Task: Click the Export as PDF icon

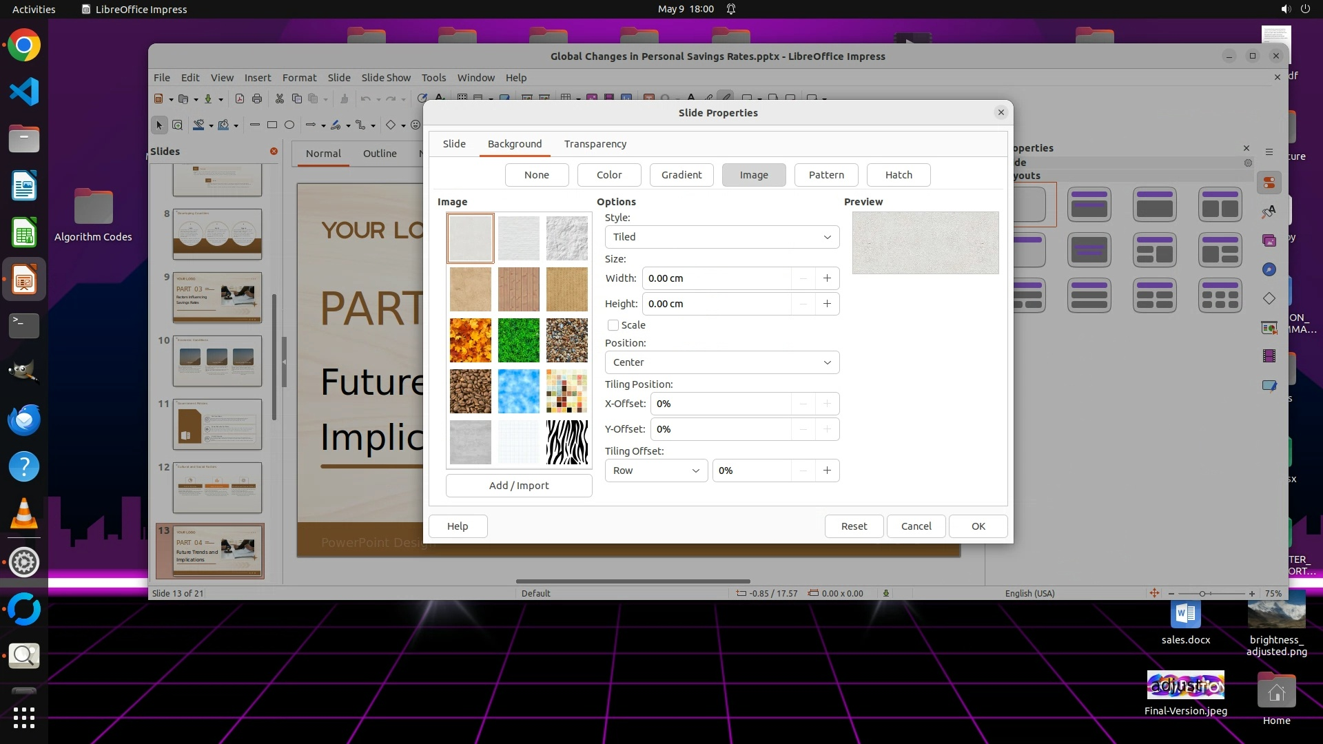Action: click(x=240, y=99)
